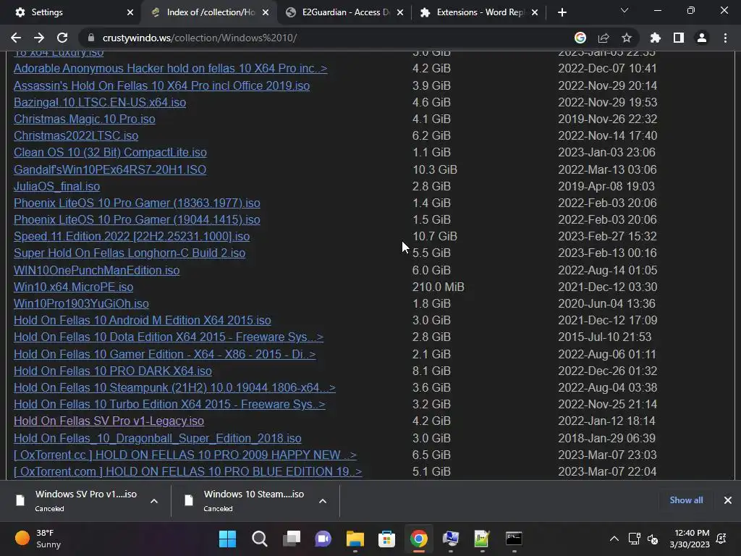Download Speed.11.Edition.2022 iso

point(132,236)
